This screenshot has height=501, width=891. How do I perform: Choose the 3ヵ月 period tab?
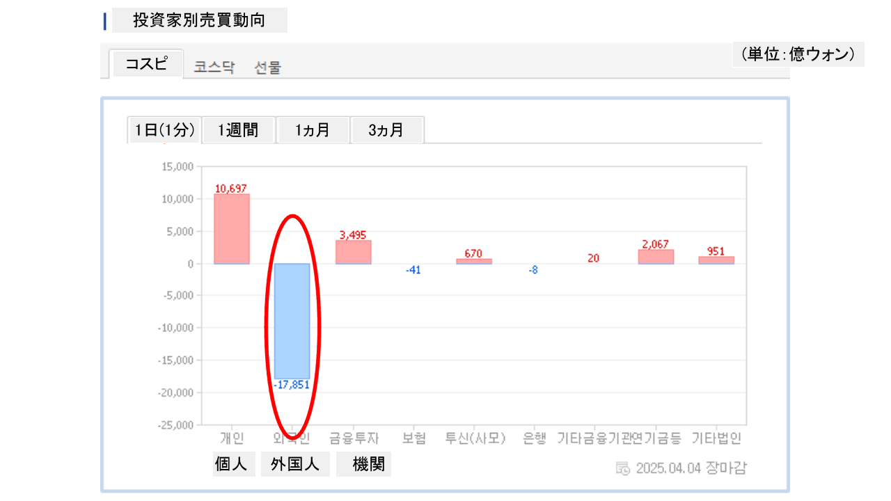[386, 130]
